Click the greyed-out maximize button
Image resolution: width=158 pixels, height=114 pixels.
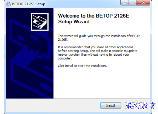point(132,3)
